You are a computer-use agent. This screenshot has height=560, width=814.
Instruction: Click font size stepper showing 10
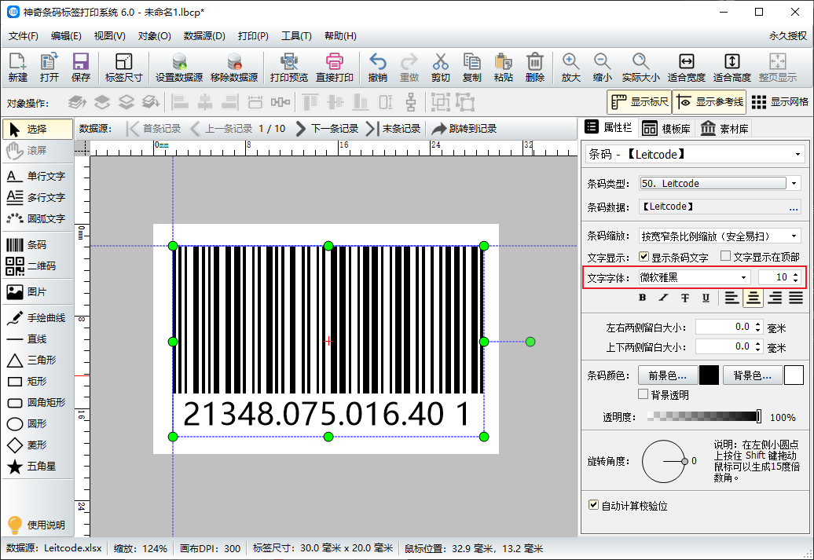(795, 278)
